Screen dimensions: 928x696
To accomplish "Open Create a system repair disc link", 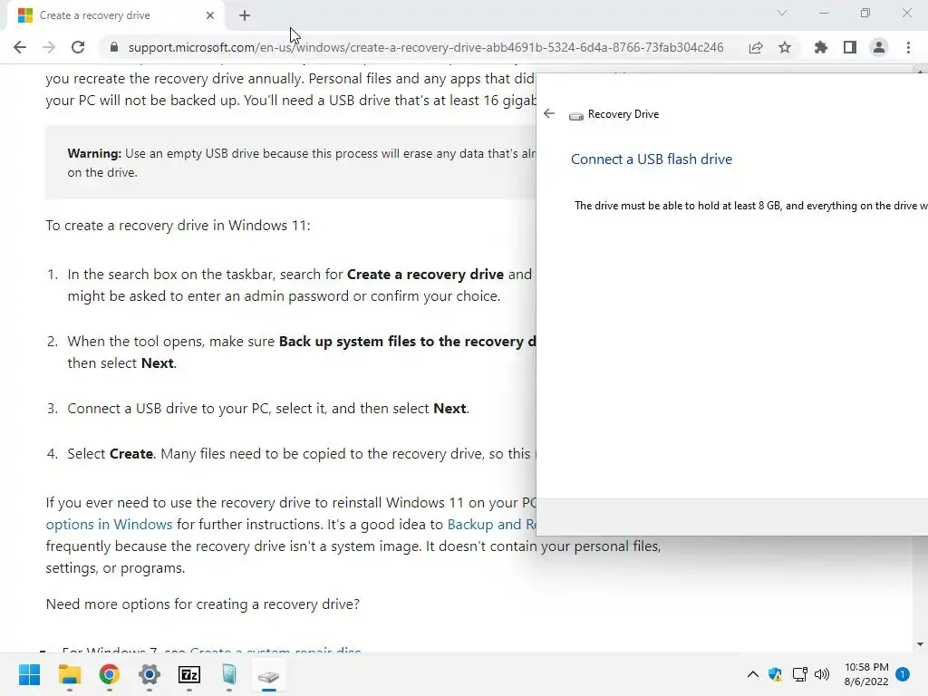I will (275, 650).
